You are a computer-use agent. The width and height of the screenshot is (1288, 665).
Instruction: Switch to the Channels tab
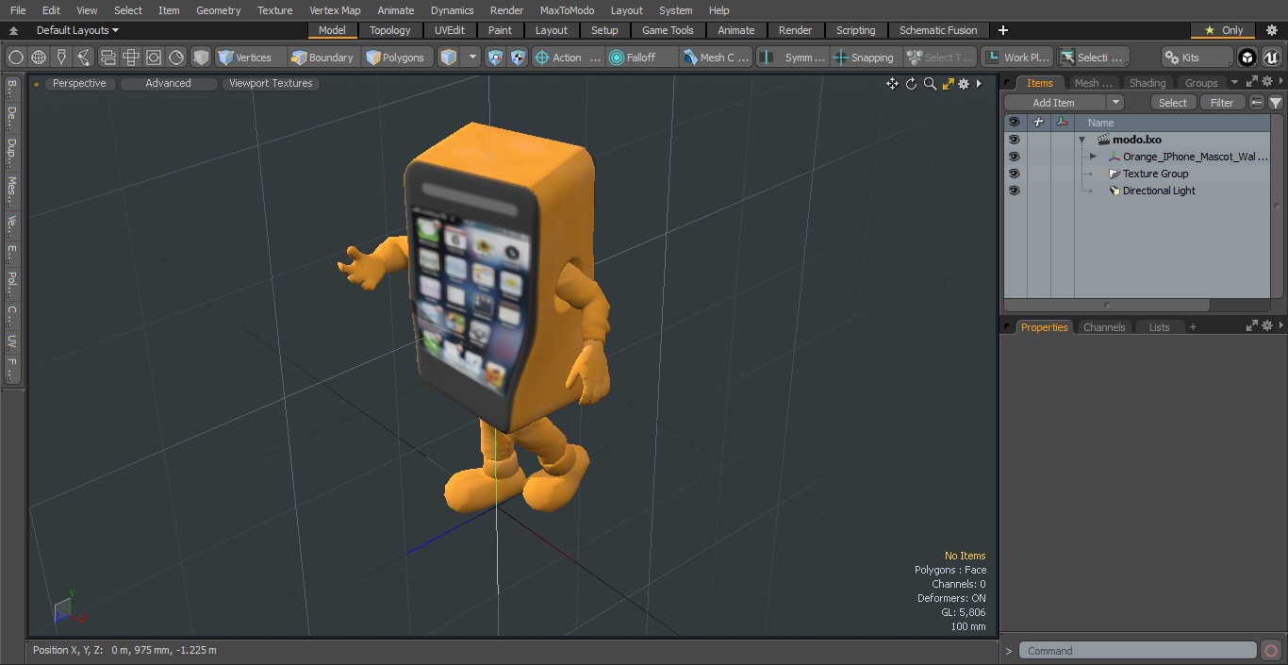[x=1104, y=327]
